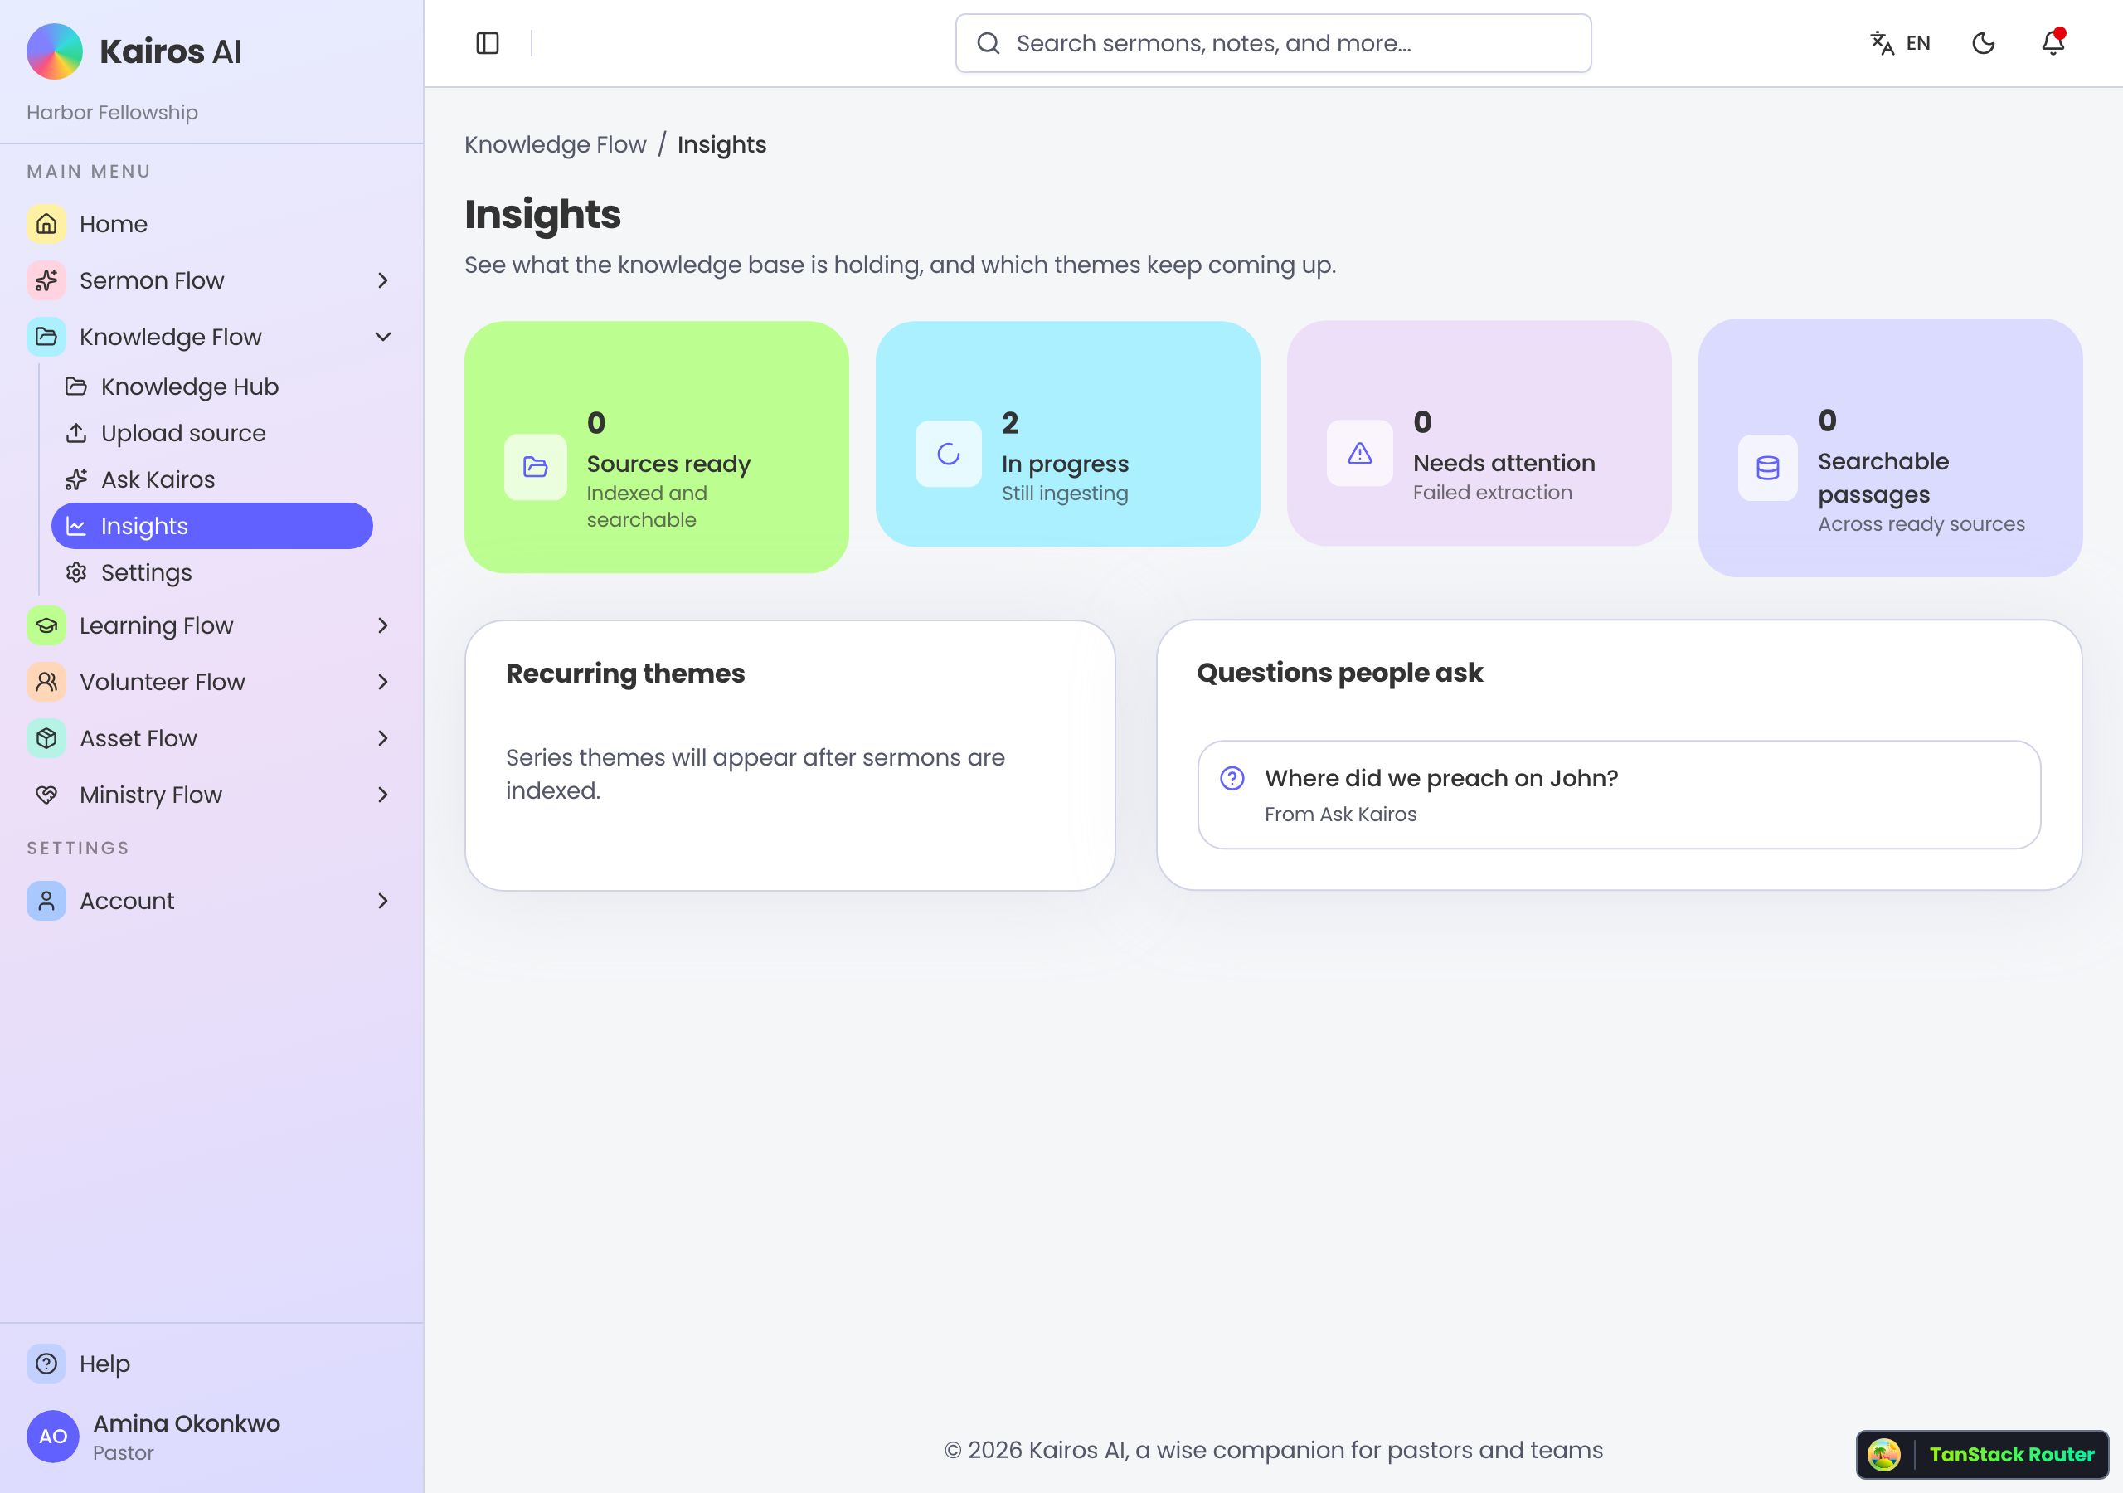Click the Needs attention warning icon
Screen dimensions: 2123x1493
[1359, 453]
